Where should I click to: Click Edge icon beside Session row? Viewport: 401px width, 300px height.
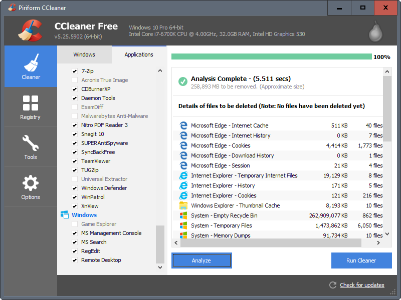(x=183, y=165)
